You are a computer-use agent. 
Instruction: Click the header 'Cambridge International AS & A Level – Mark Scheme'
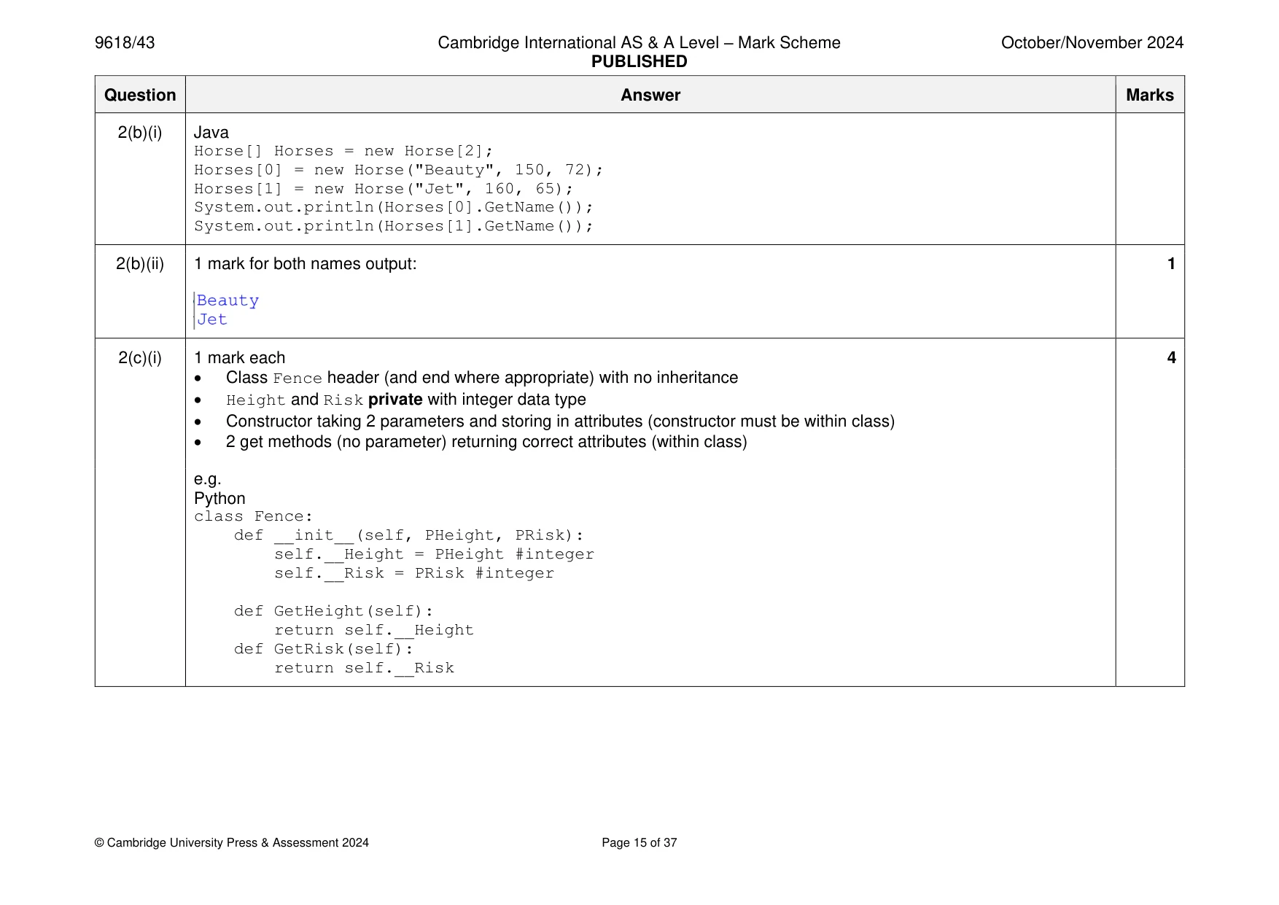coord(639,43)
